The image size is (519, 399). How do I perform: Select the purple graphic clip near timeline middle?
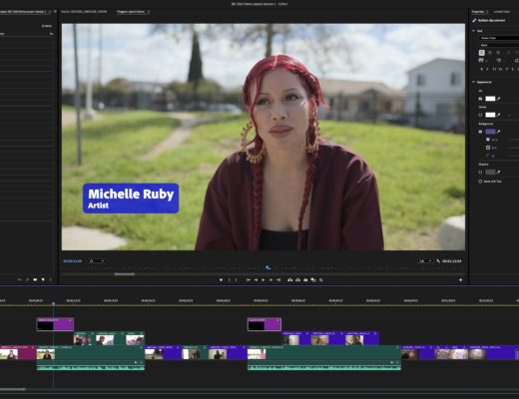click(x=264, y=324)
